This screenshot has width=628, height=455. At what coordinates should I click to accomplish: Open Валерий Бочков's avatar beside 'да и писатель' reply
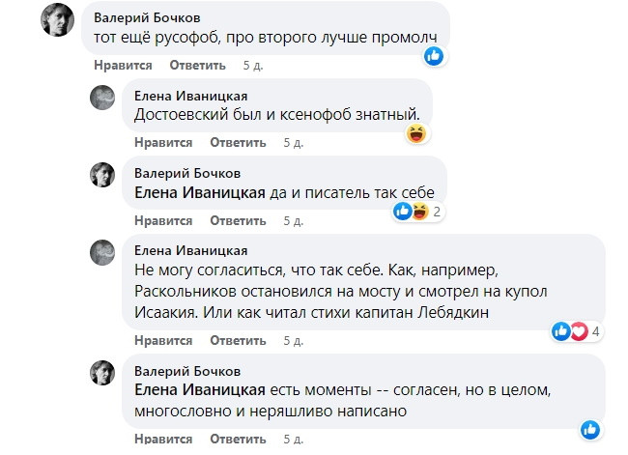coord(103,175)
